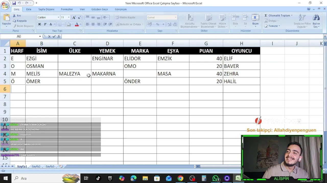
Task: Open the Yazı Tipi dialog launcher
Action: pos(81,31)
